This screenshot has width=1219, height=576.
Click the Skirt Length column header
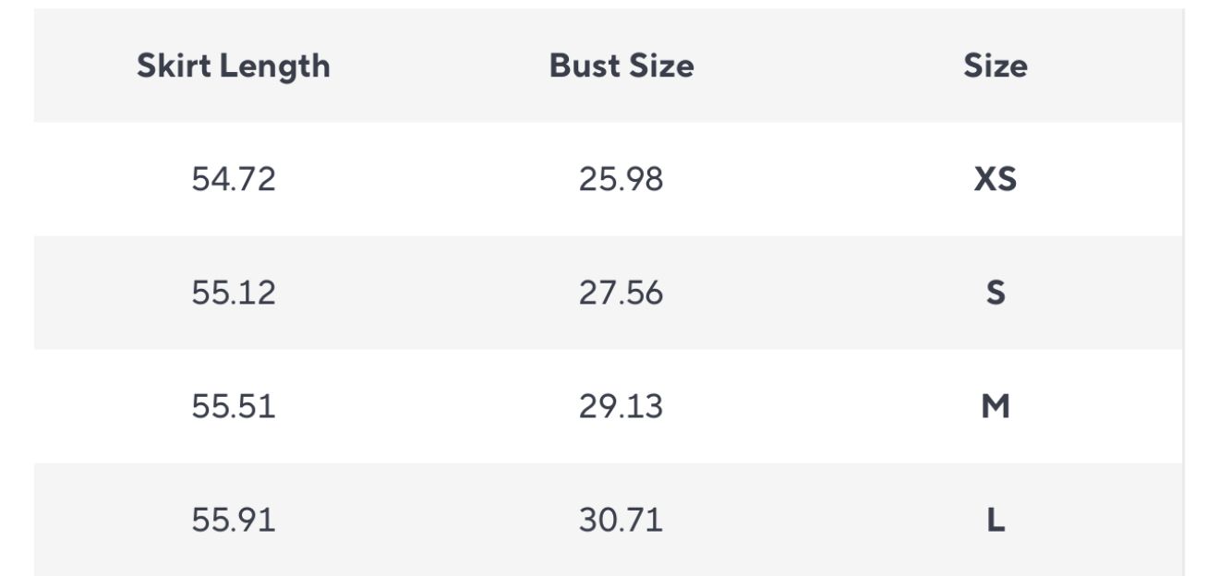coord(234,66)
